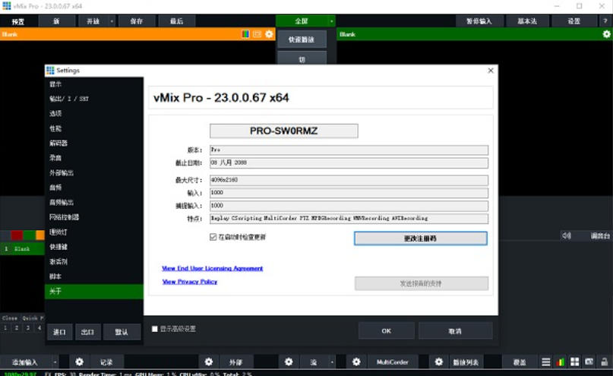Open the dropdown arrow beside 添加输入
This screenshot has width=613, height=376.
pyautogui.click(x=55, y=362)
